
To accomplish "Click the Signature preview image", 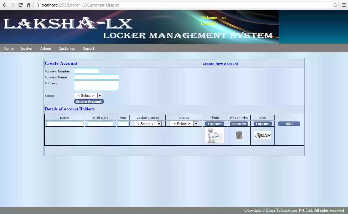I will point(262,135).
